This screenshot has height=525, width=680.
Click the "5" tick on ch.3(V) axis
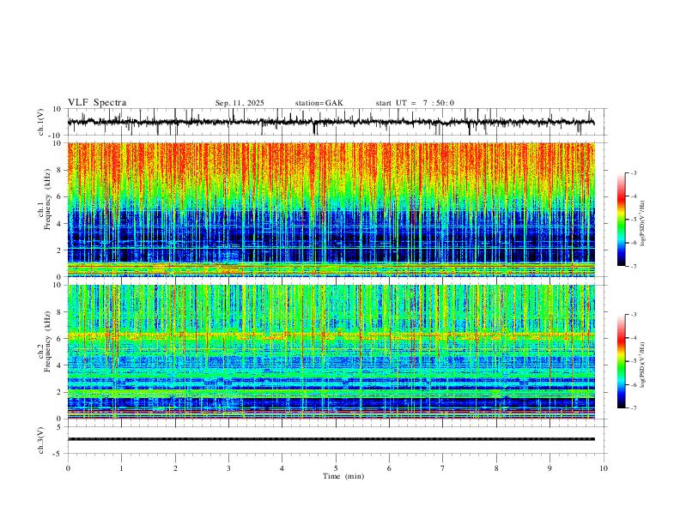point(60,426)
